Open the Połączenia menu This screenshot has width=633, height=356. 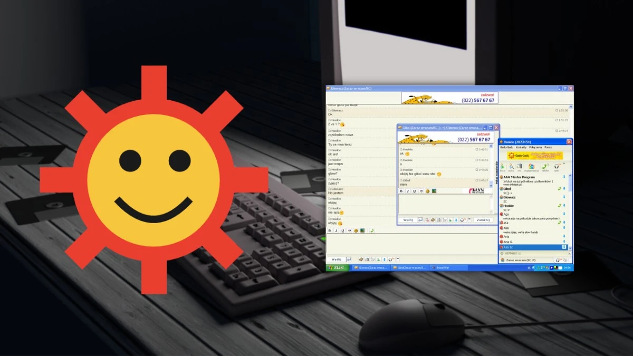coord(535,147)
